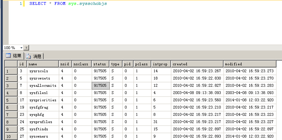282x140 pixels.
Task: Click the sysallocunits name cell
Action: 43,85
